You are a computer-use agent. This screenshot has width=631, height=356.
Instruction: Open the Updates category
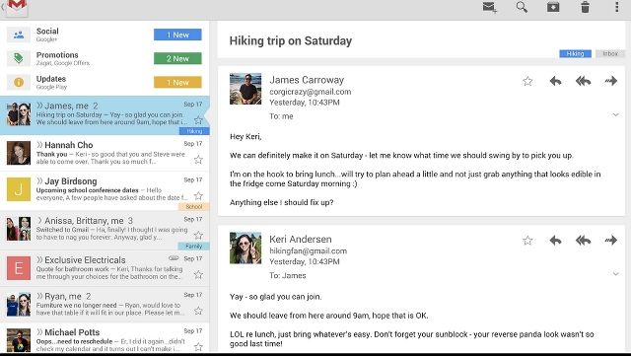coord(105,82)
